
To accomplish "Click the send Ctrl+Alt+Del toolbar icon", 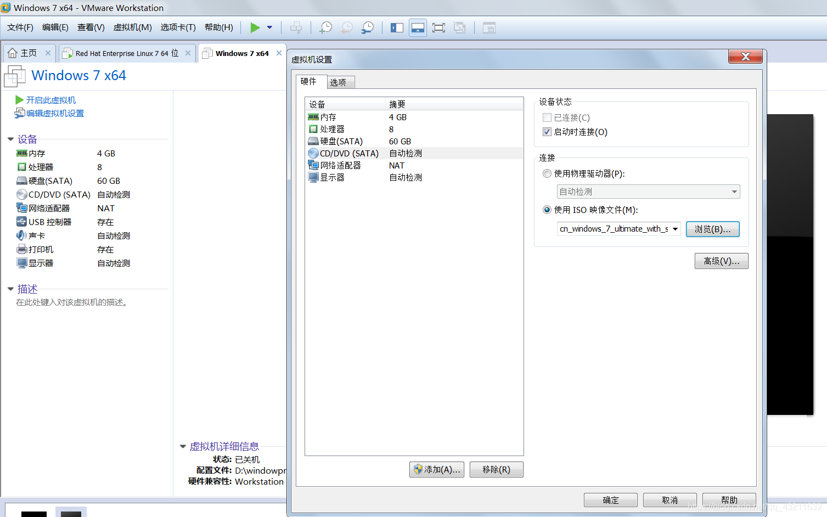I will click(296, 27).
